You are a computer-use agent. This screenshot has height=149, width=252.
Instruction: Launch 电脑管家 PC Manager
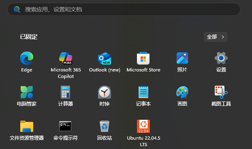tap(27, 92)
